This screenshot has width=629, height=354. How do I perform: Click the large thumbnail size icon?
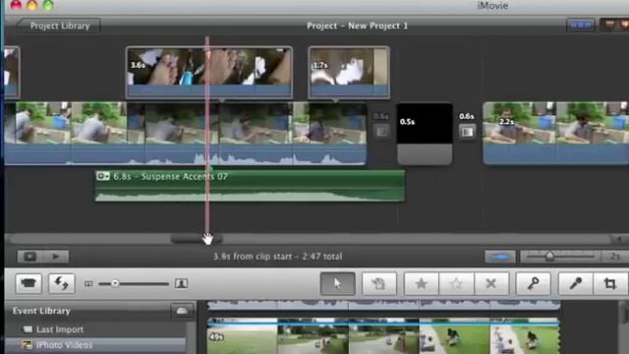click(181, 284)
